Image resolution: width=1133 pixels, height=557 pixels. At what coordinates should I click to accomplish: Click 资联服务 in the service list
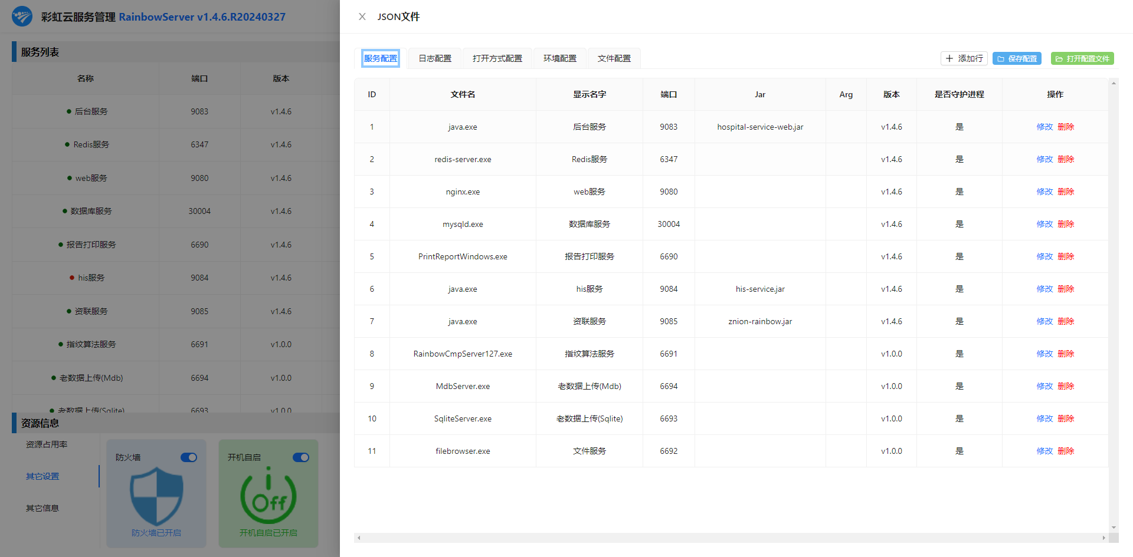click(91, 311)
